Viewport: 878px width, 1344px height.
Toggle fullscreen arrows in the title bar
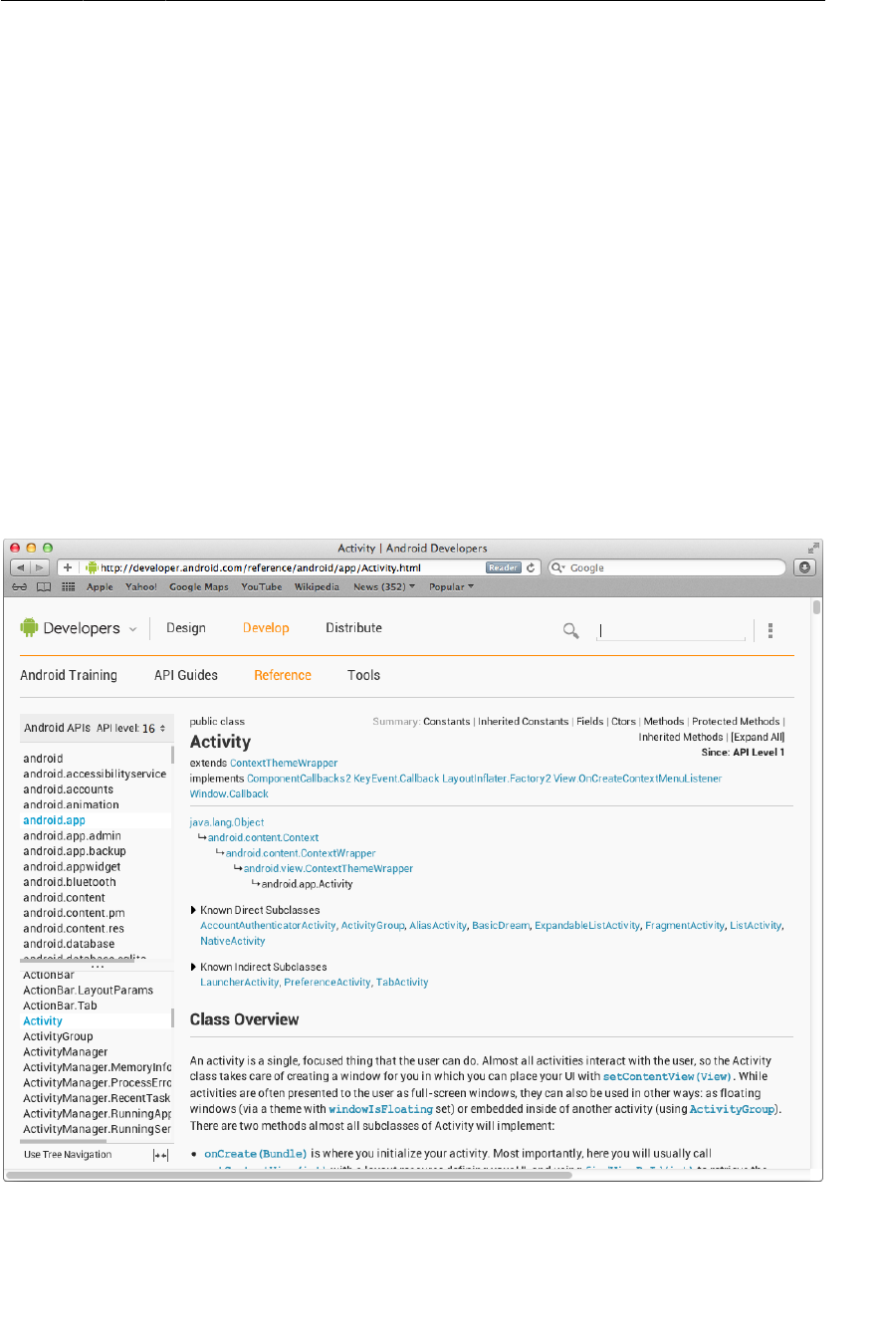(813, 548)
